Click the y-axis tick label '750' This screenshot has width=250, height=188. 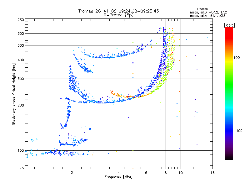[x=21, y=20]
